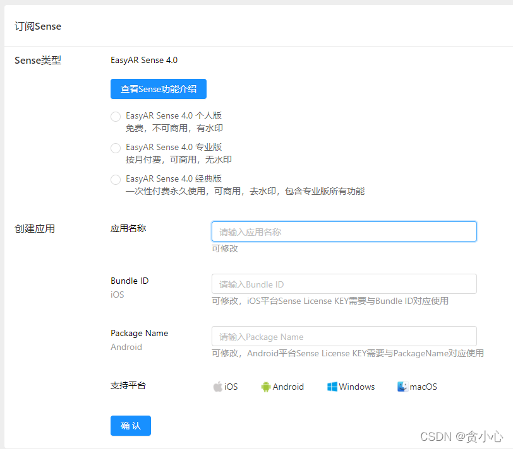
Task: Click the 应用名称 field label
Action: click(128, 228)
